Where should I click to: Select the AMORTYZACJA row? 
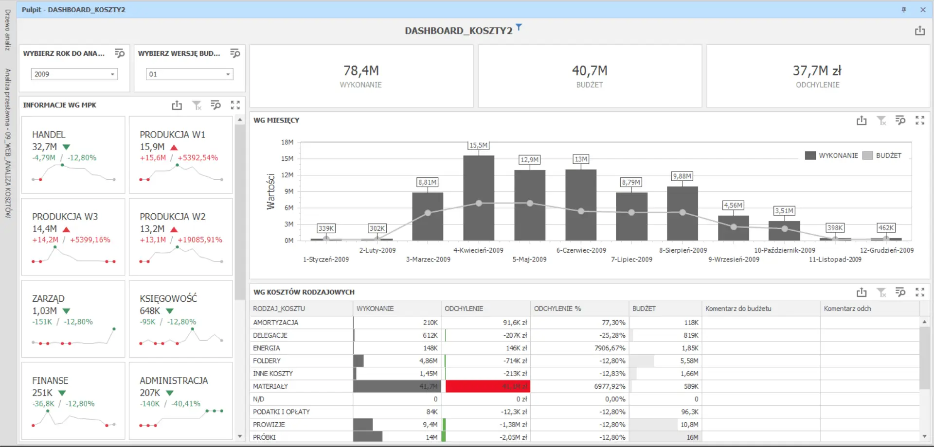pos(584,323)
